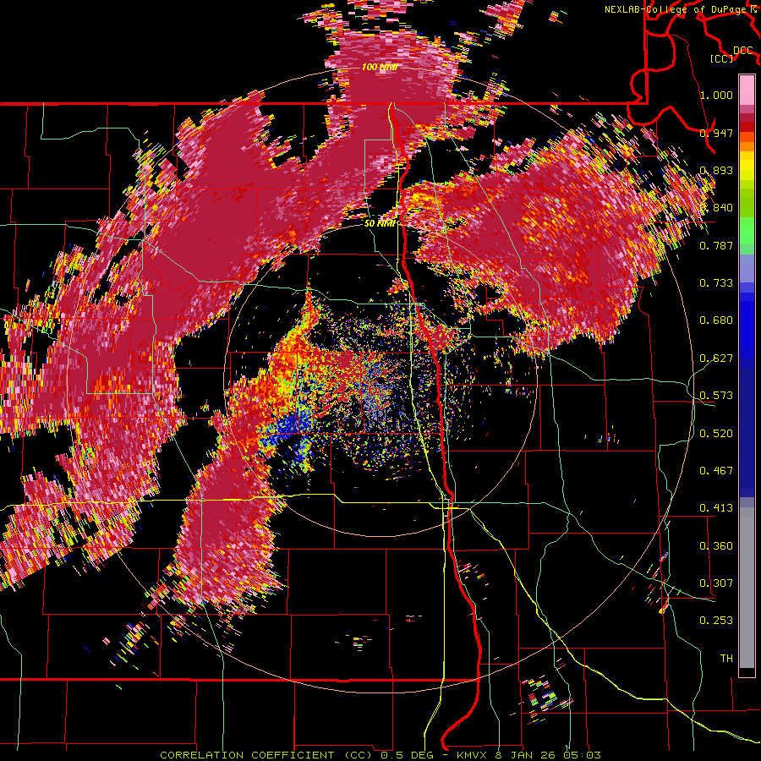
Task: Click the 05:03 timestamp
Action: (582, 755)
